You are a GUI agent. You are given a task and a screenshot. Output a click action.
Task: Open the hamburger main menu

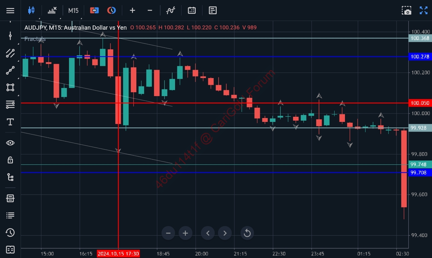point(10,10)
